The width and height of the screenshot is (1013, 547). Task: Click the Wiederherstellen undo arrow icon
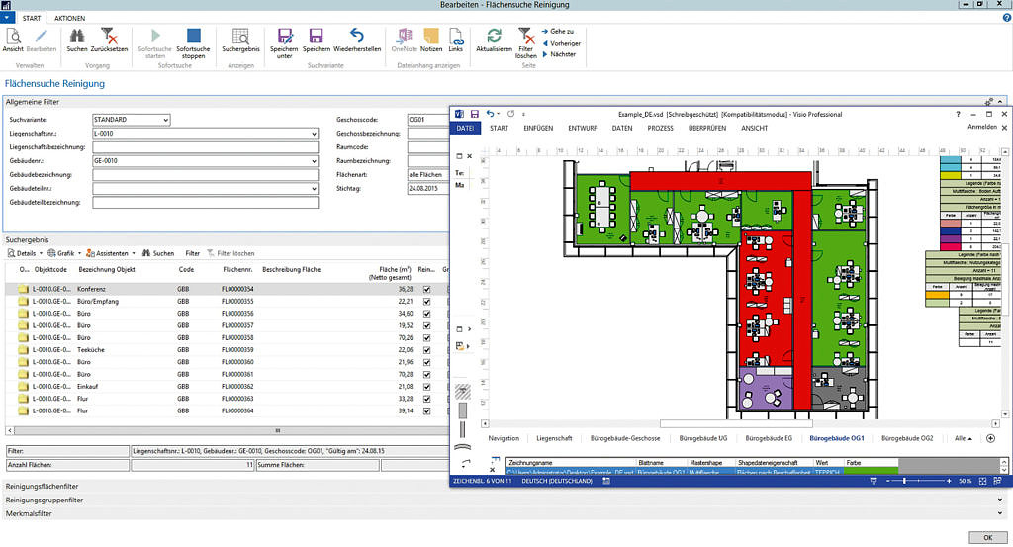pyautogui.click(x=357, y=36)
